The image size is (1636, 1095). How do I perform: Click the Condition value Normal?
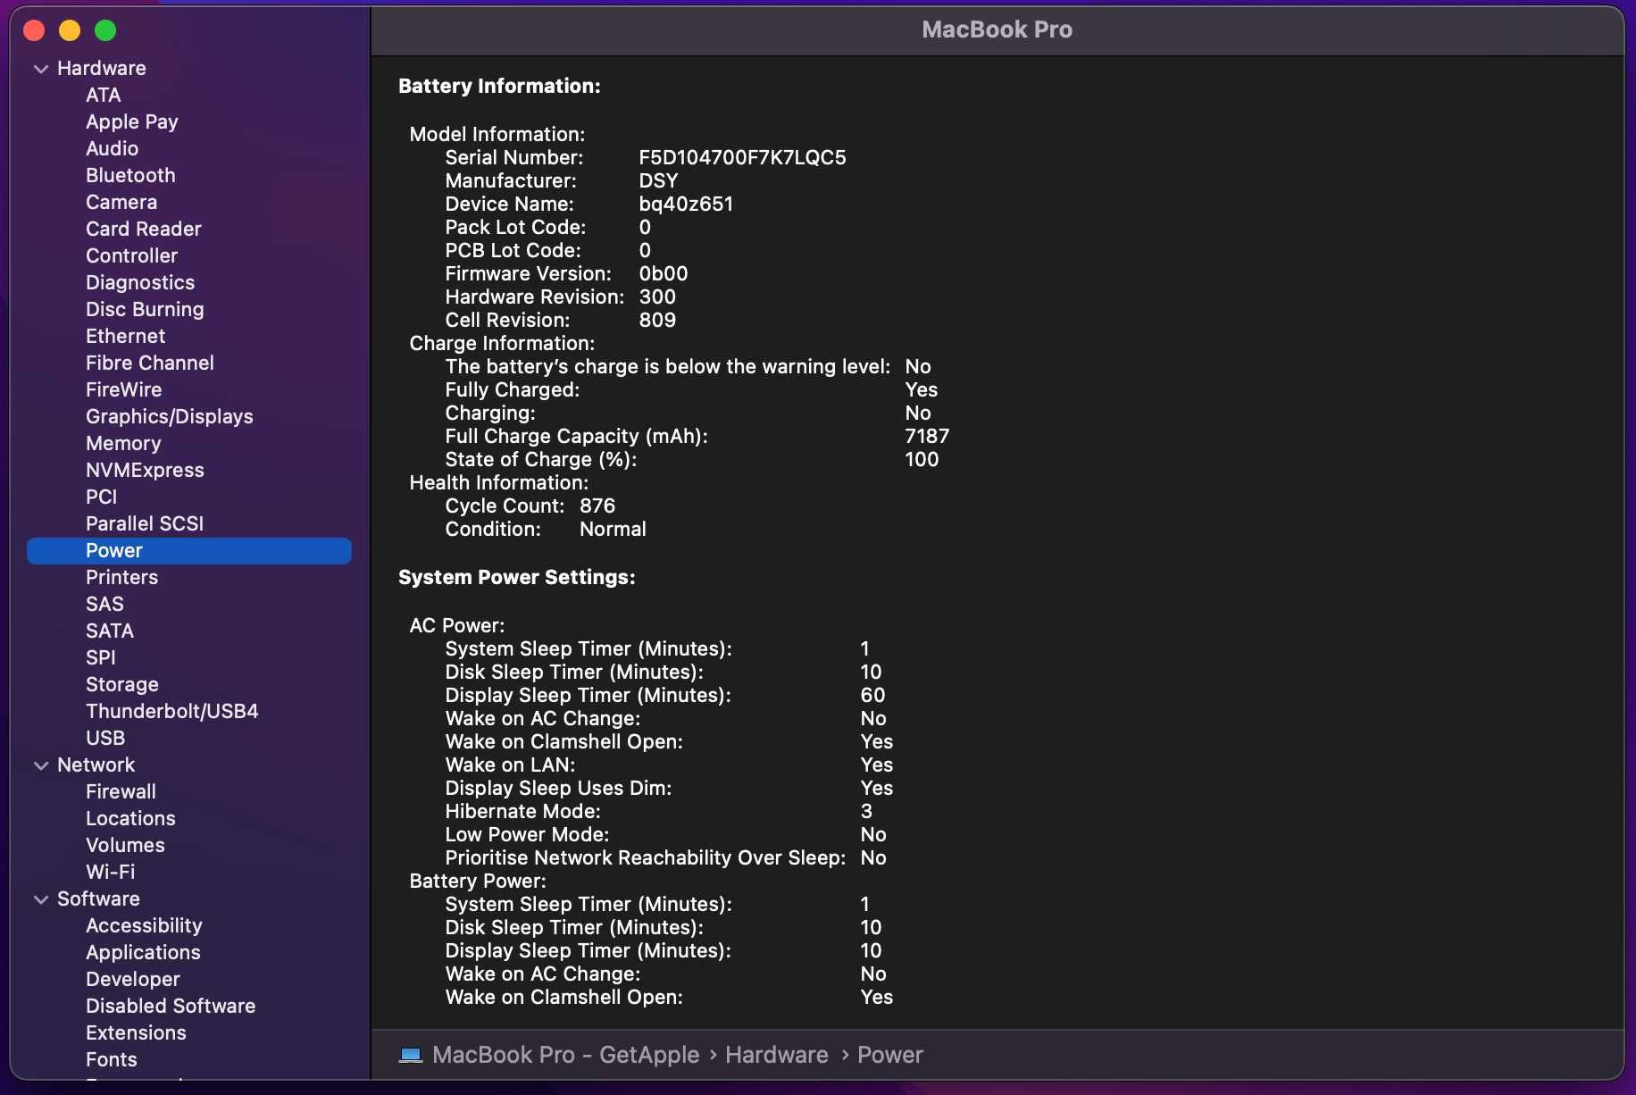(x=613, y=529)
